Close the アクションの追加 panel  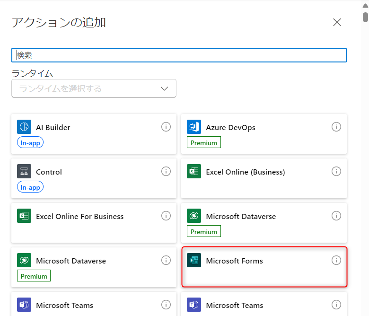point(337,22)
